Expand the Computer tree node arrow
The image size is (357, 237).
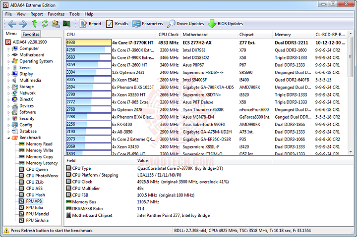(x=8, y=48)
